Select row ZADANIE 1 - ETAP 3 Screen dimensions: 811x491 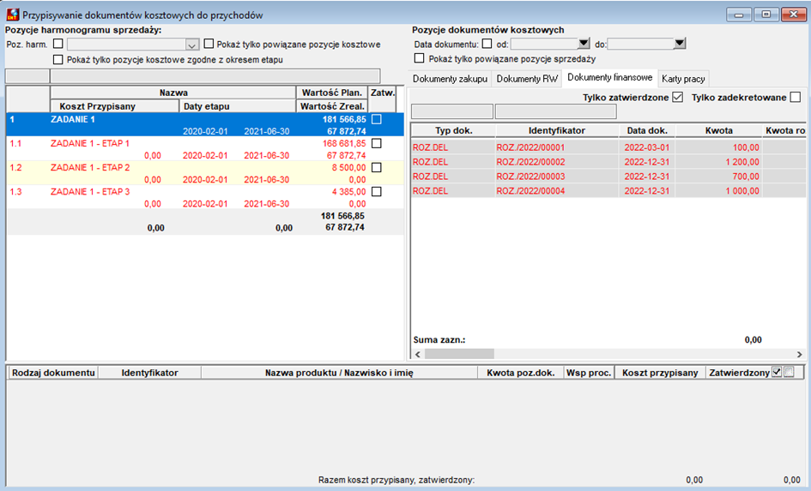[205, 198]
